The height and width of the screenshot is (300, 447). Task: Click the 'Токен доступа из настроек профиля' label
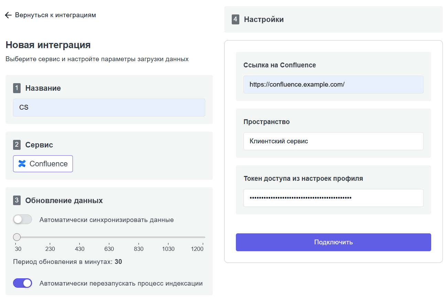(303, 178)
